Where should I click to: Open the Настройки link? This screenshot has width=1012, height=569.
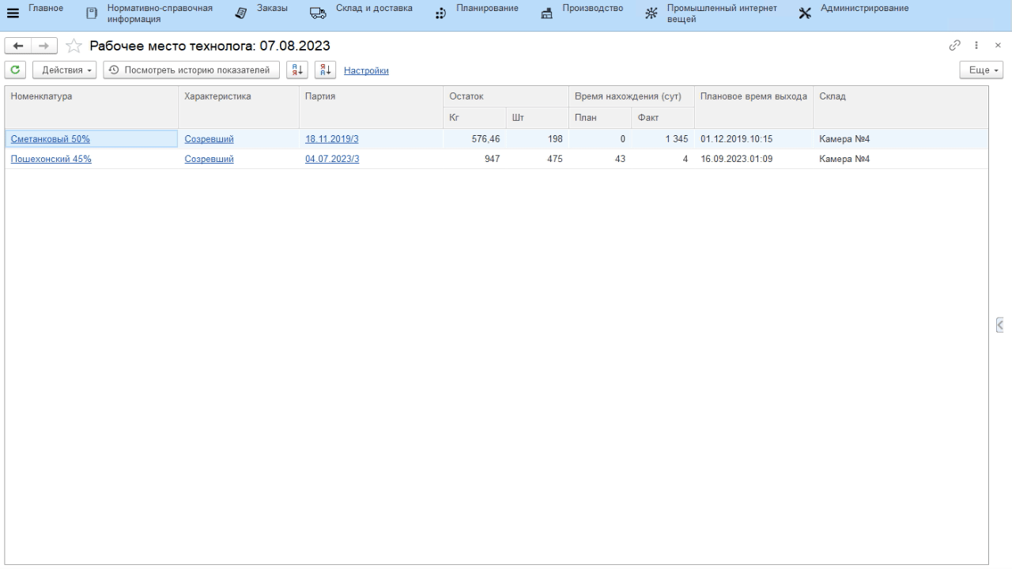[x=366, y=70]
